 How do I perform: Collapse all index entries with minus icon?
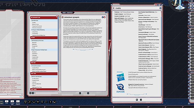click(x=33, y=93)
